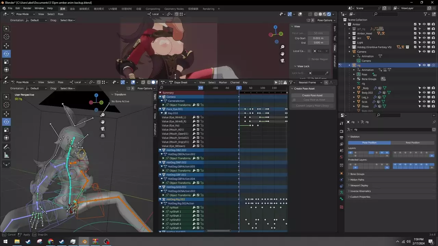The height and width of the screenshot is (246, 438).
Task: Click the zoom magnifier icon in upper viewport
Action: (x=282, y=47)
